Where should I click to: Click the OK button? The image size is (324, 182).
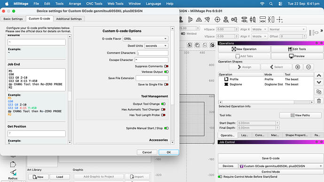click(169, 152)
